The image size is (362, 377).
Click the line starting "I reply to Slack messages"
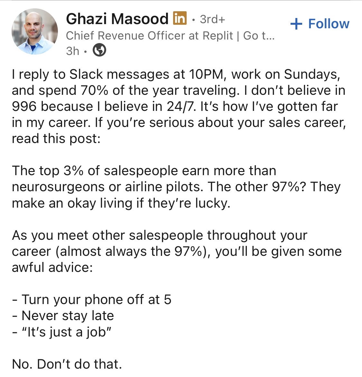[176, 75]
